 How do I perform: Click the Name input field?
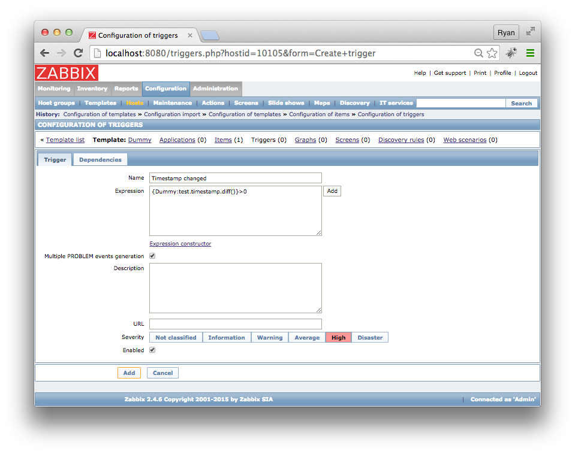(236, 178)
